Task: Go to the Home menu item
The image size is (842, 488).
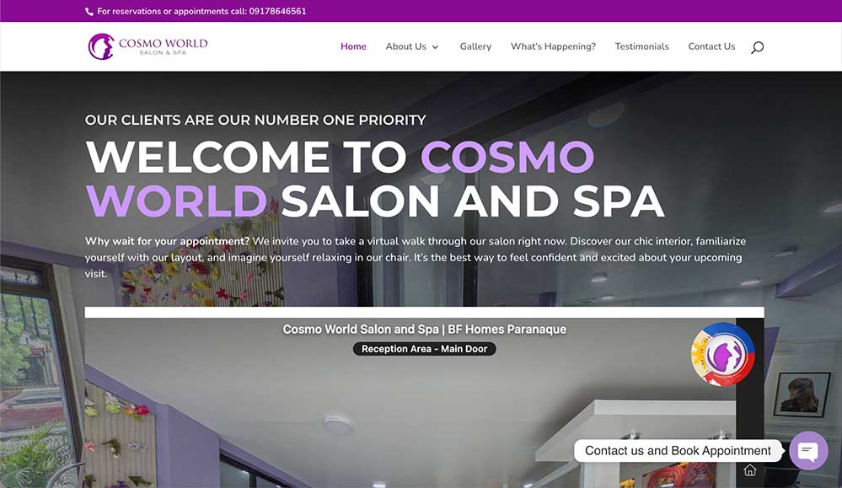Action: (x=353, y=46)
